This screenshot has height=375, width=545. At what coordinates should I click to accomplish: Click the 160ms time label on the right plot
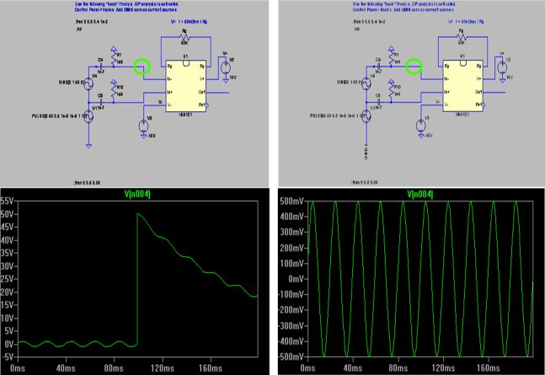(489, 368)
